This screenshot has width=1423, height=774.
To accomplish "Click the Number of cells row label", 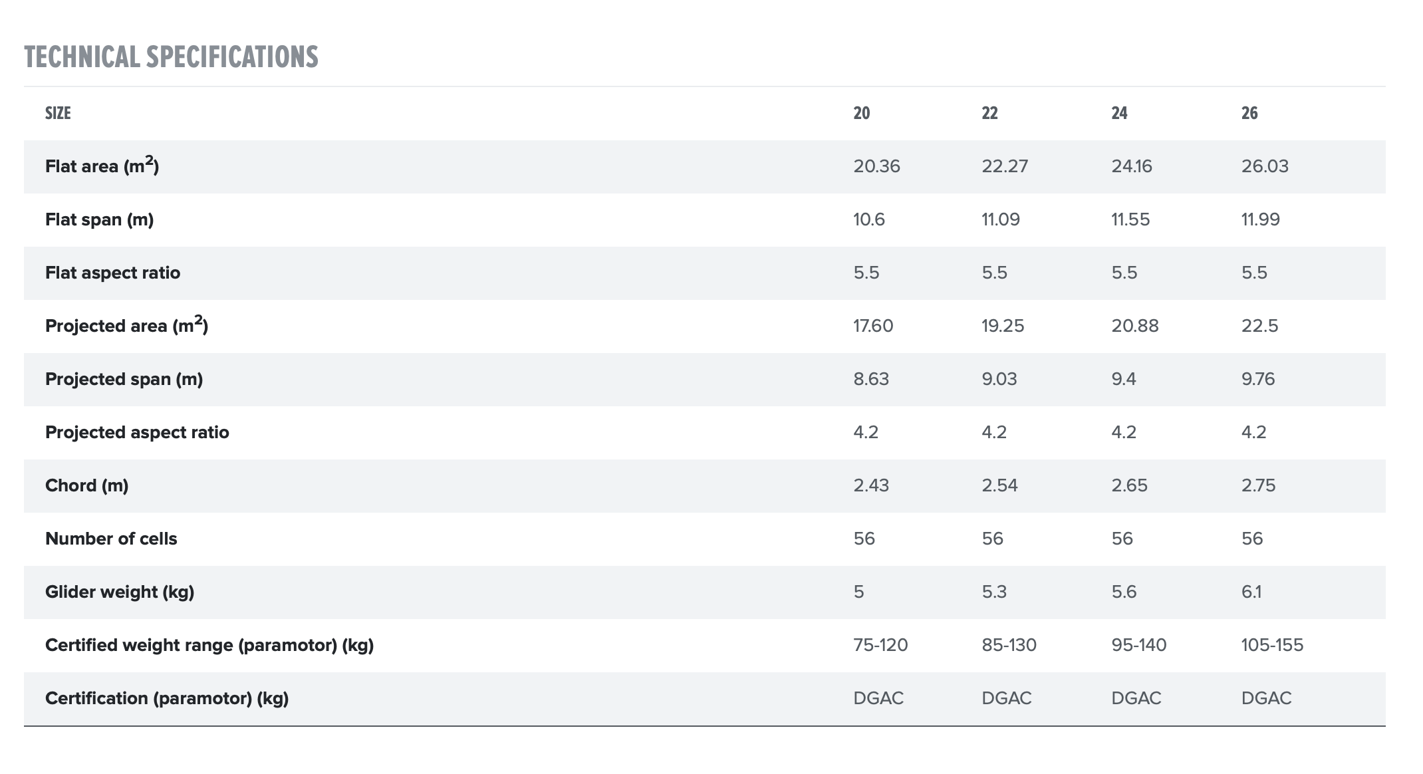I will 111,539.
